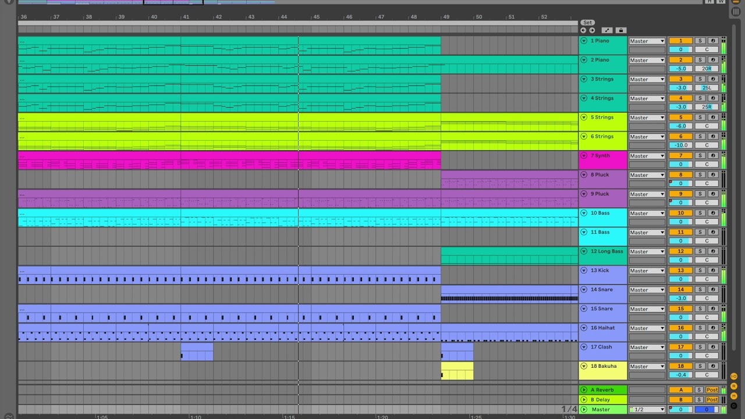Mute 11 Bass using its activator button
This screenshot has width=745, height=419.
[x=680, y=232]
